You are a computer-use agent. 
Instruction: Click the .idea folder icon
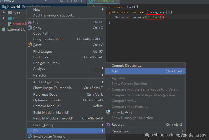(x=10, y=12)
